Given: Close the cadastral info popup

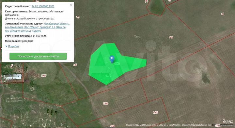Looking at the screenshot, I should click(x=71, y=5).
